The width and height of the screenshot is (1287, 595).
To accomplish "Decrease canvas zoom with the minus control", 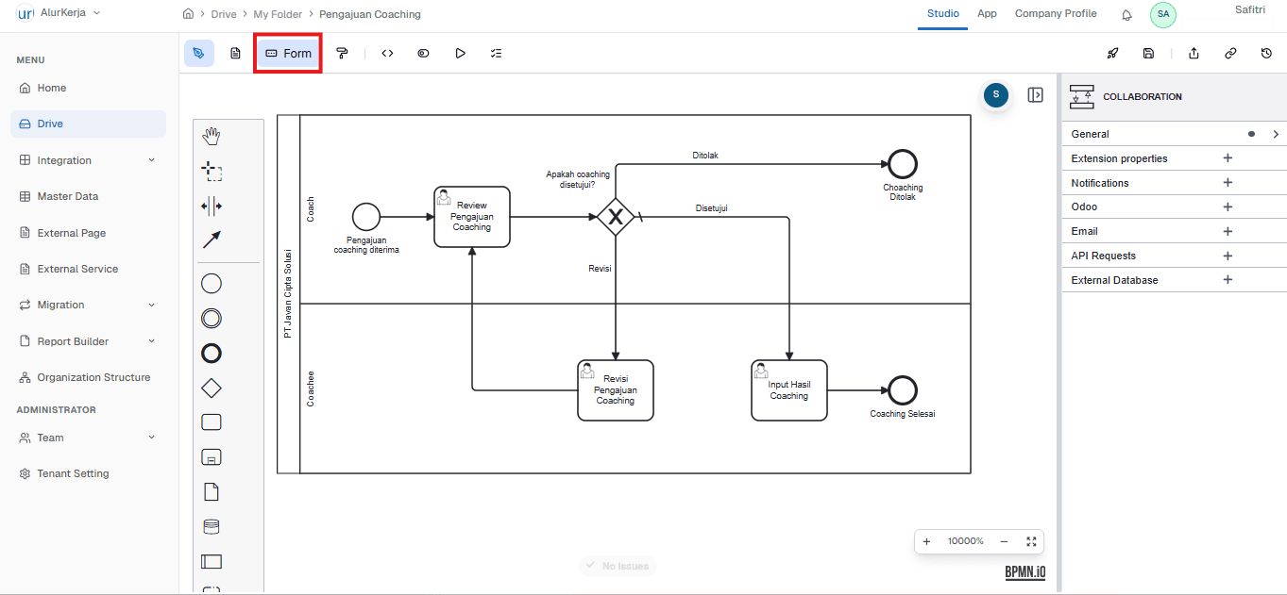I will pos(1003,540).
